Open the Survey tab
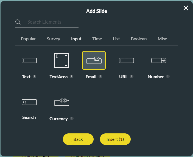193x157 pixels. [x=54, y=39]
